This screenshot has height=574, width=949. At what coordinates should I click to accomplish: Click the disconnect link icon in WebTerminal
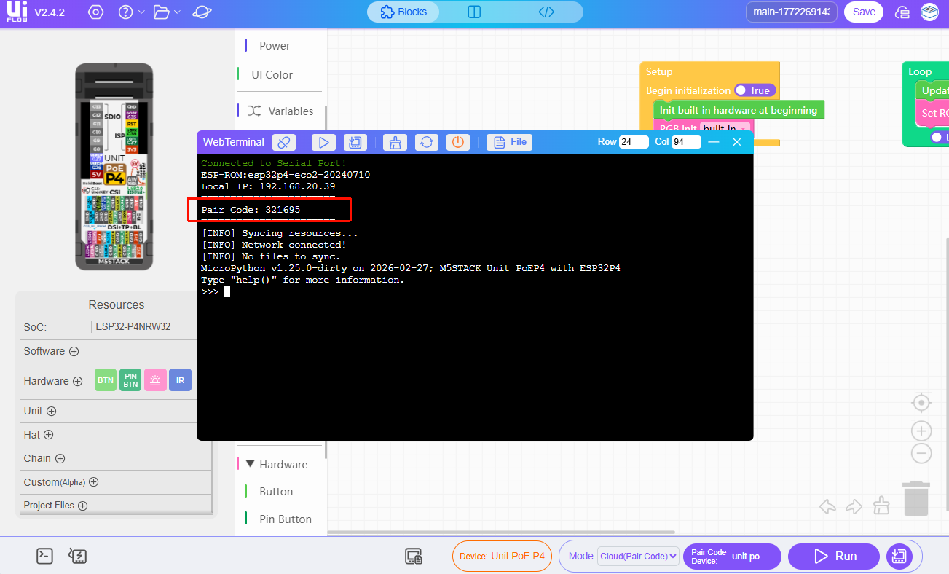point(284,142)
